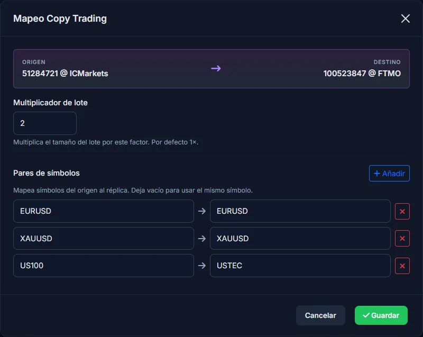Click the purple origin-to-destination arrow
This screenshot has width=423, height=337.
pos(216,69)
